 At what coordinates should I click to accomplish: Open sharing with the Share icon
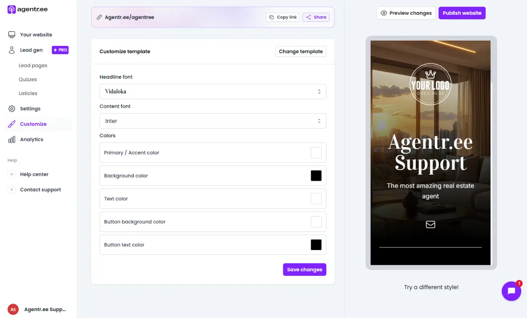308,17
